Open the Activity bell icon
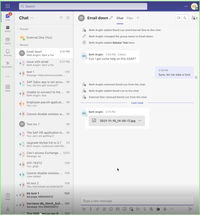 tap(8, 53)
